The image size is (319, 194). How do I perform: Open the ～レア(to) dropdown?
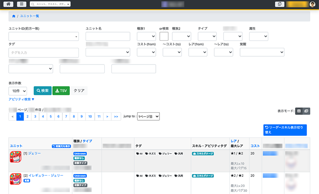[x=223, y=52]
